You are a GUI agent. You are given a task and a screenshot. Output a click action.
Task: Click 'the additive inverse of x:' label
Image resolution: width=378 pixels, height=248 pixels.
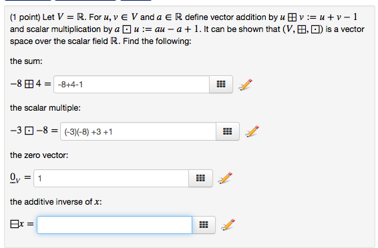point(56,202)
